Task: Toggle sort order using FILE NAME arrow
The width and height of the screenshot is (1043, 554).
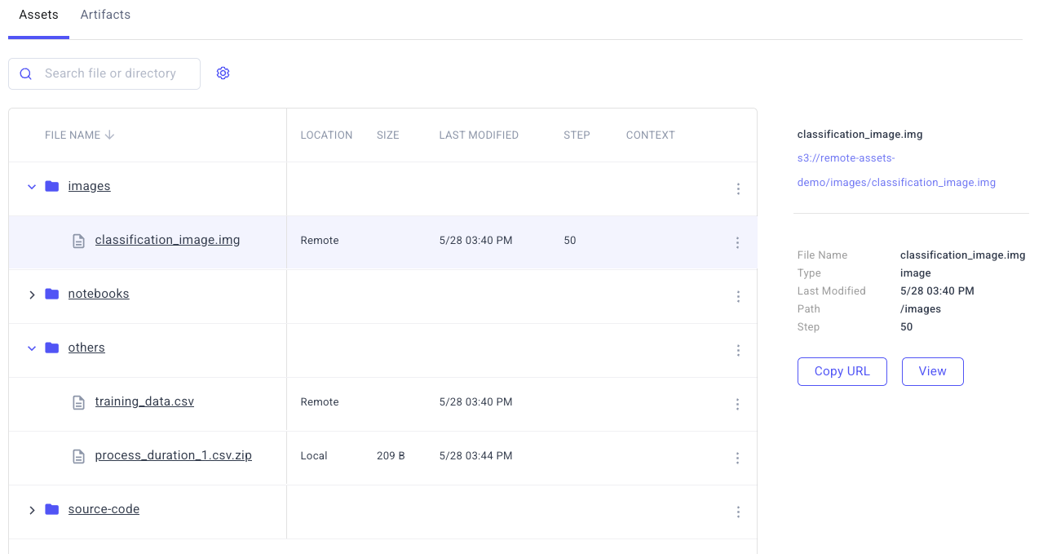Action: pyautogui.click(x=109, y=135)
